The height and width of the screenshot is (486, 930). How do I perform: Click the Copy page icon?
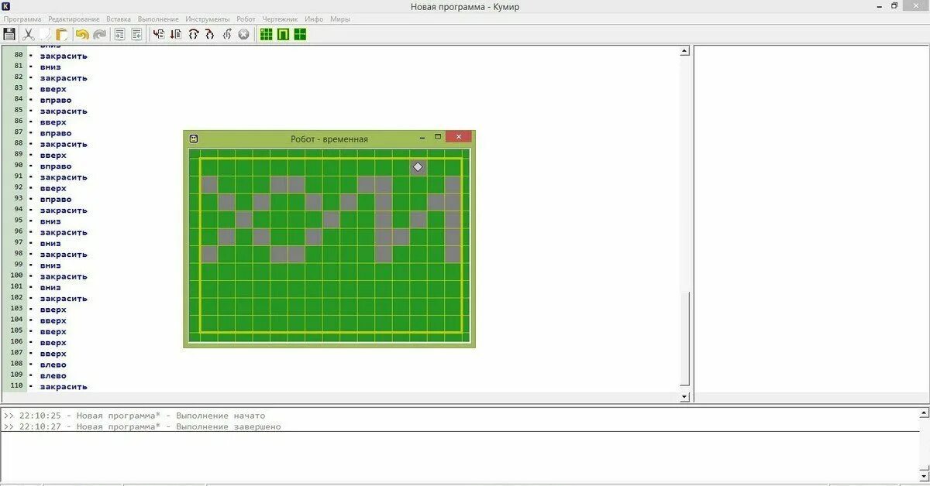click(45, 34)
